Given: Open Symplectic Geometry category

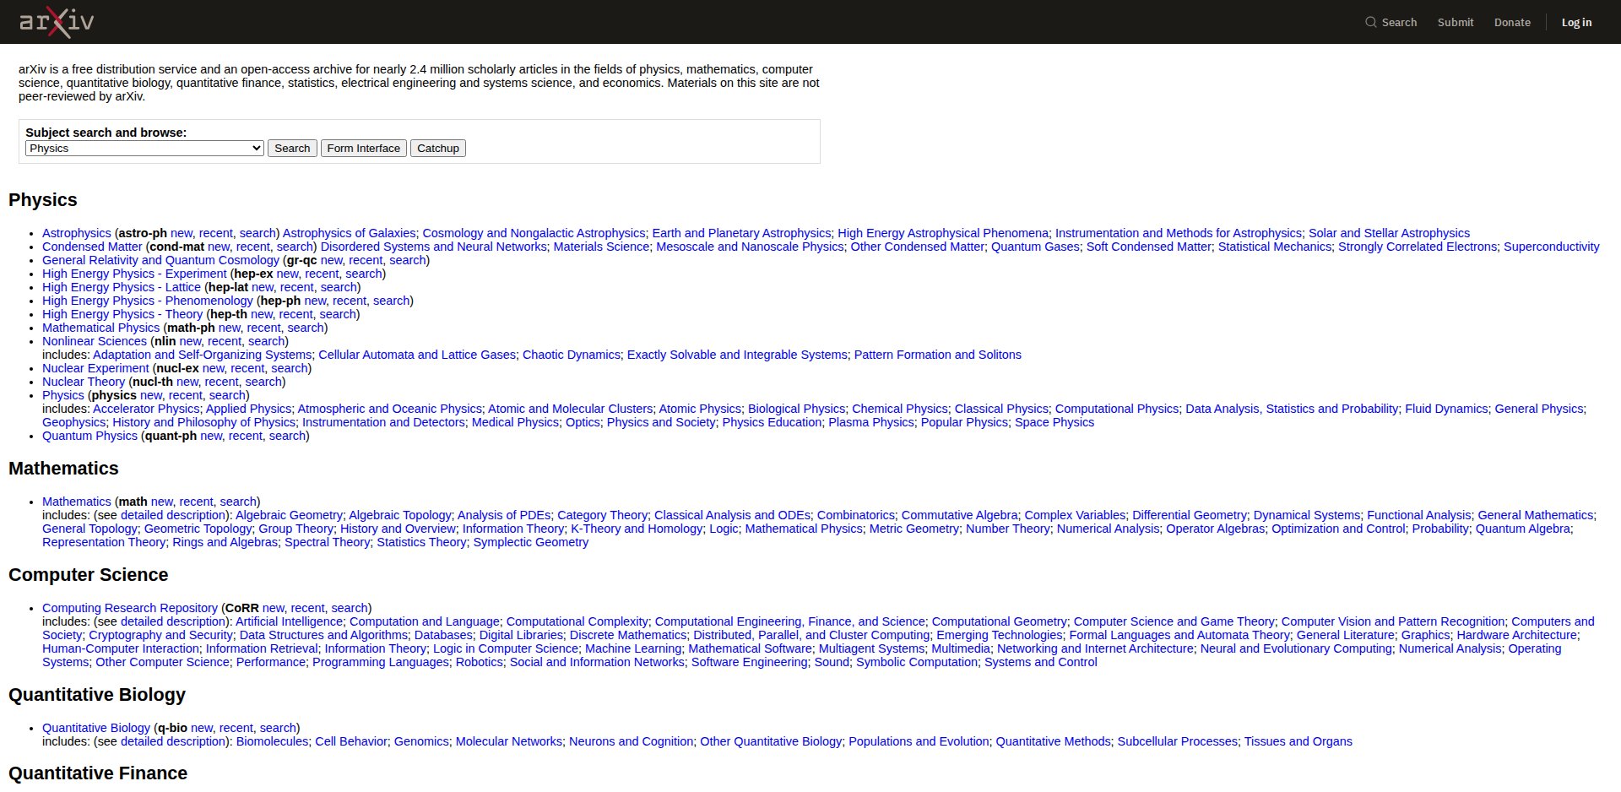Looking at the screenshot, I should pos(531,542).
